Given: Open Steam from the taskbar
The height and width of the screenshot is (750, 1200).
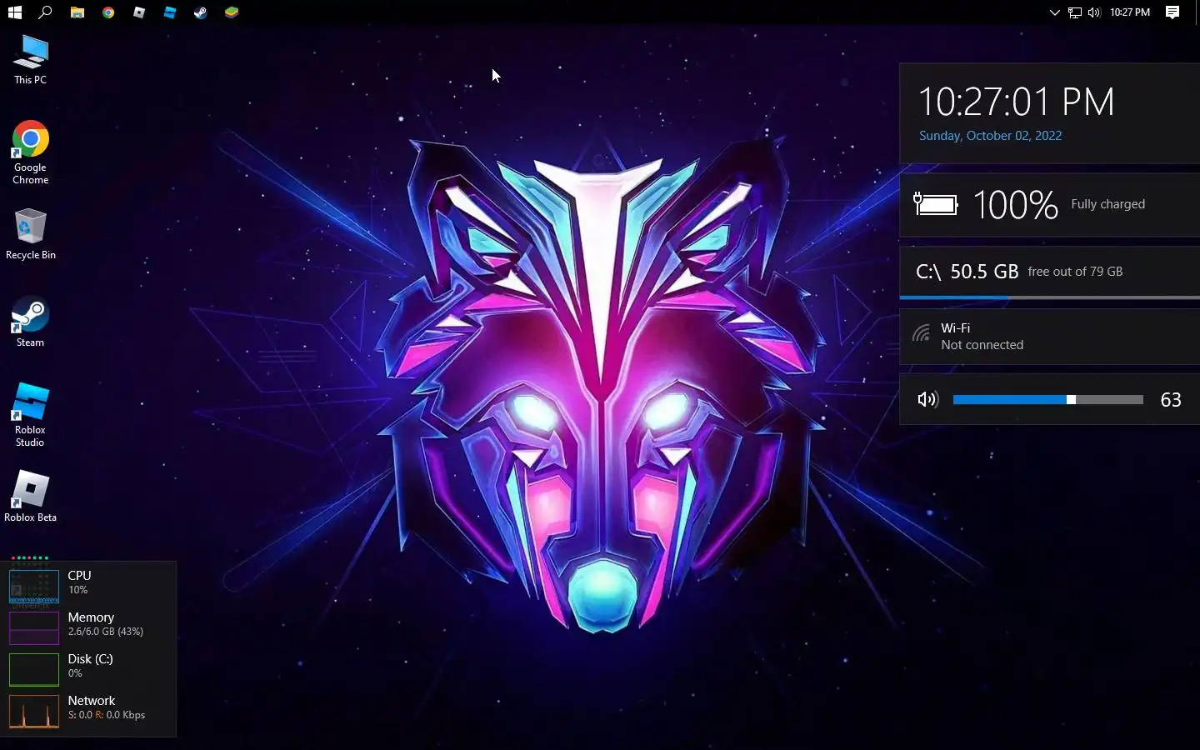Looking at the screenshot, I should [201, 12].
